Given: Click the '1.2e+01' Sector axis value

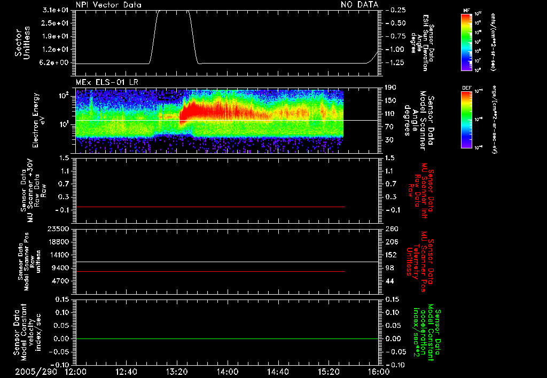Looking at the screenshot, I should coord(55,50).
